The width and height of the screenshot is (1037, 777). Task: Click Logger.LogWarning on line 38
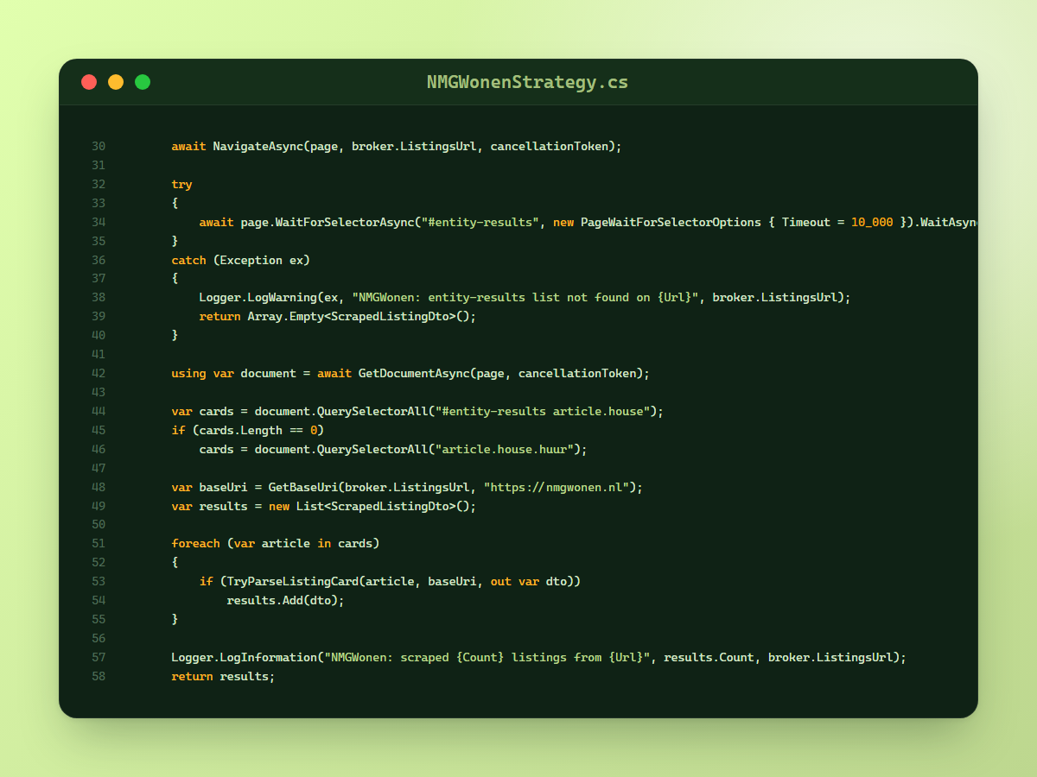click(x=258, y=298)
